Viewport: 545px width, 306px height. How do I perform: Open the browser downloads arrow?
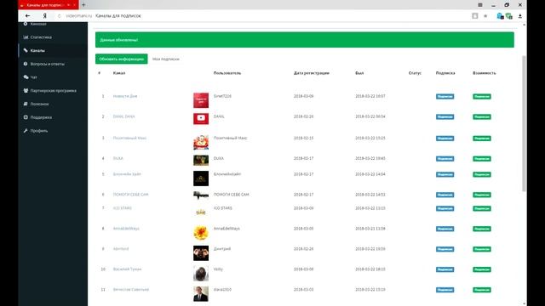[x=520, y=16]
